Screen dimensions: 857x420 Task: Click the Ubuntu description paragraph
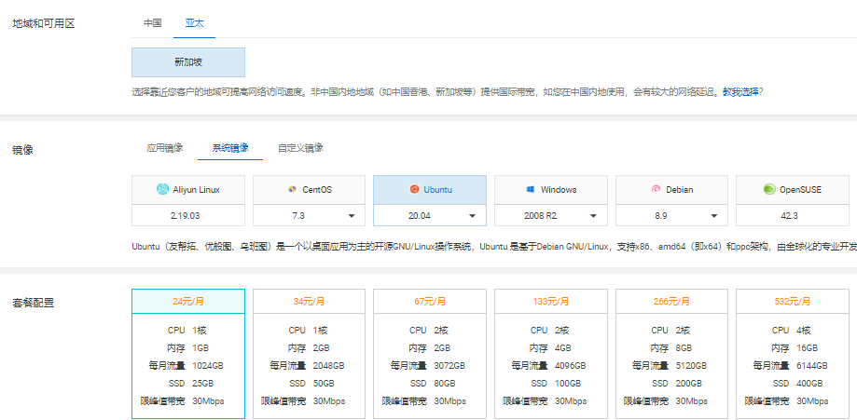coord(494,247)
